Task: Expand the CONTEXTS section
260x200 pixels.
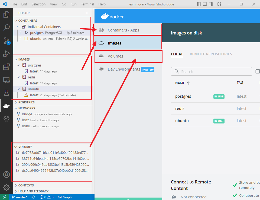Action: (x=16, y=185)
